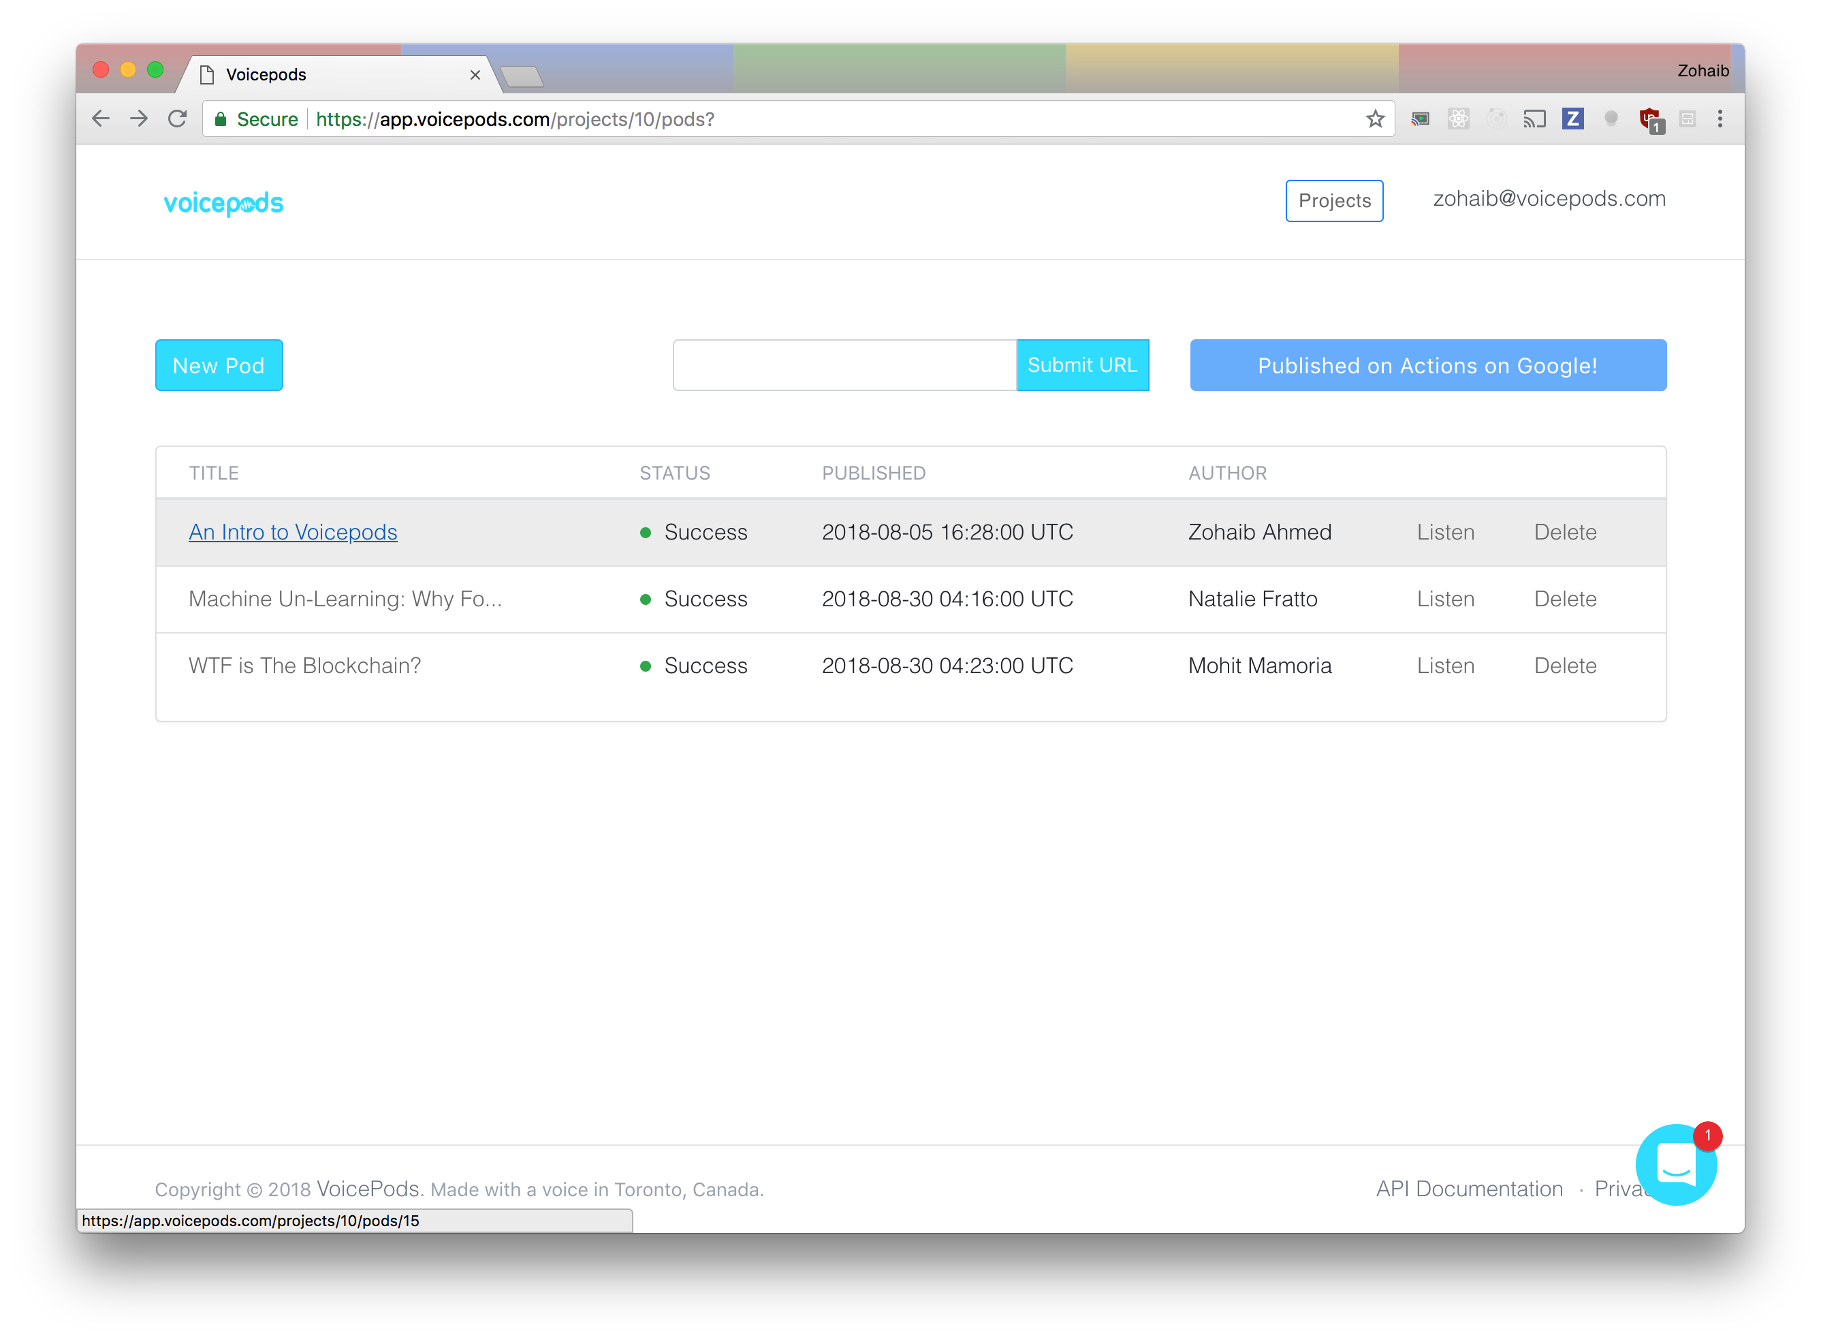
Task: Click the TITLE column header
Action: [214, 473]
